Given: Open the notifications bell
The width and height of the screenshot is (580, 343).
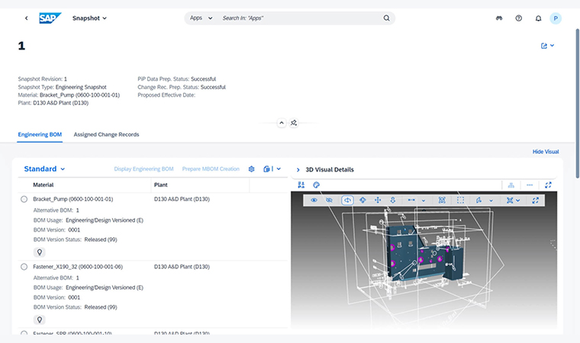Looking at the screenshot, I should [x=538, y=18].
